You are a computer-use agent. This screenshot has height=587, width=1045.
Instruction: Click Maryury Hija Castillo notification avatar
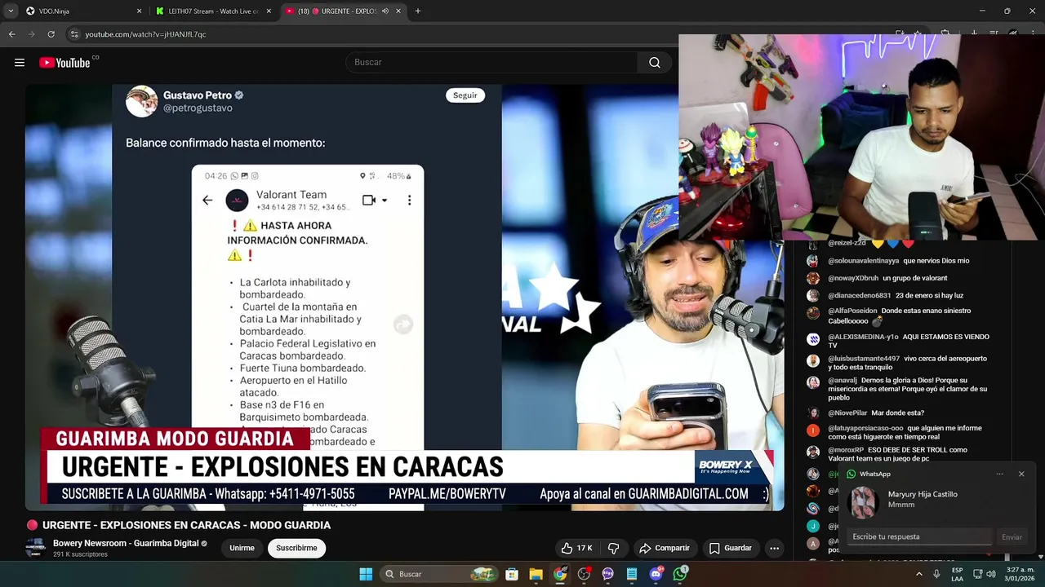tap(863, 502)
